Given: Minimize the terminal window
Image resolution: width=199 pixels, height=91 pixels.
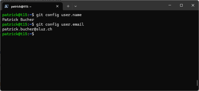Looking at the screenshot, I should click(x=170, y=5).
